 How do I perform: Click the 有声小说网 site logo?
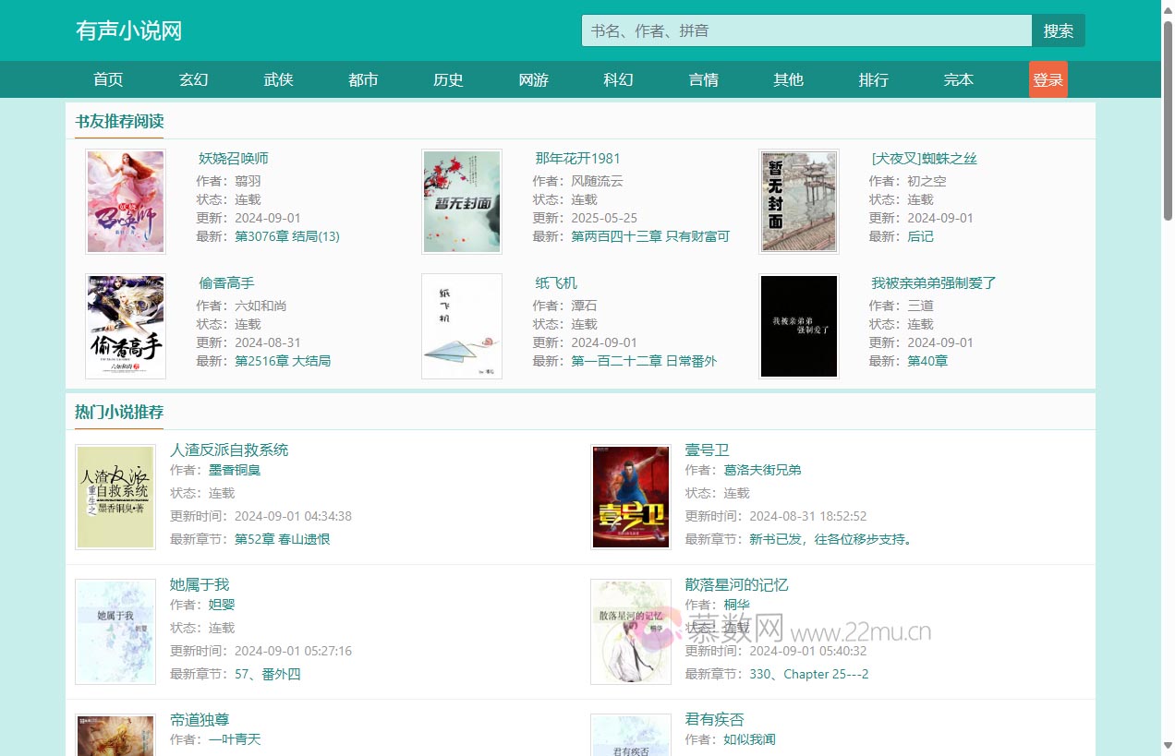click(128, 30)
